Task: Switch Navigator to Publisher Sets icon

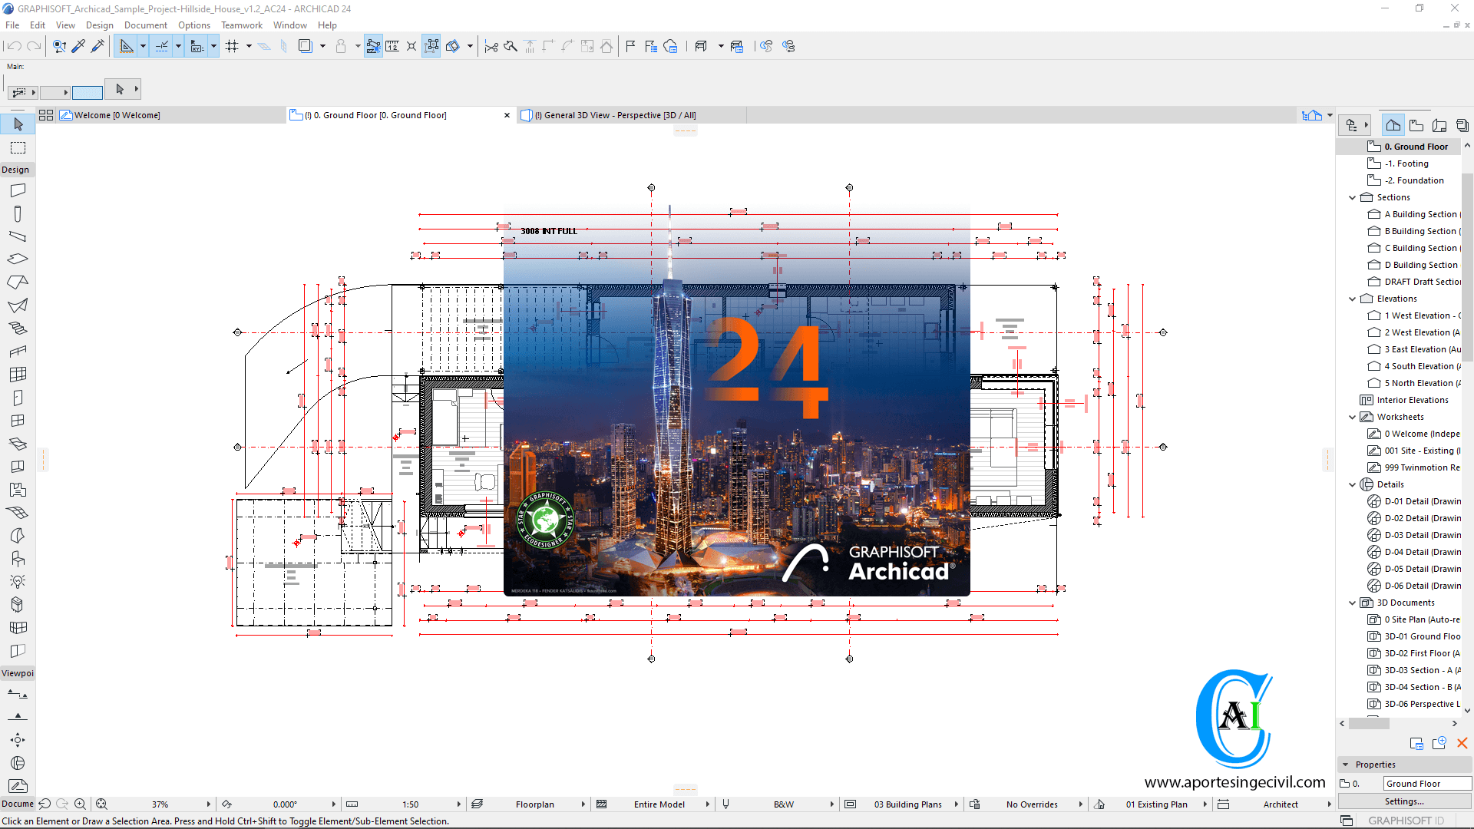Action: [x=1462, y=125]
